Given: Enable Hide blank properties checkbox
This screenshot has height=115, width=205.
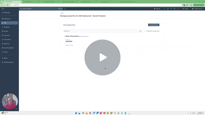Looking at the screenshot, I should click(x=144, y=31).
